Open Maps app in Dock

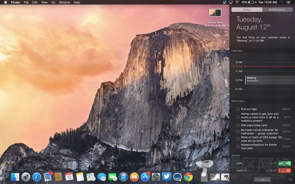point(91,177)
